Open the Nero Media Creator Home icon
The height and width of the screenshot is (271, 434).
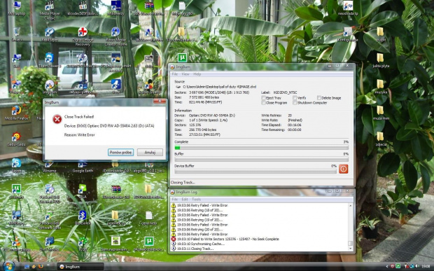coord(115,36)
